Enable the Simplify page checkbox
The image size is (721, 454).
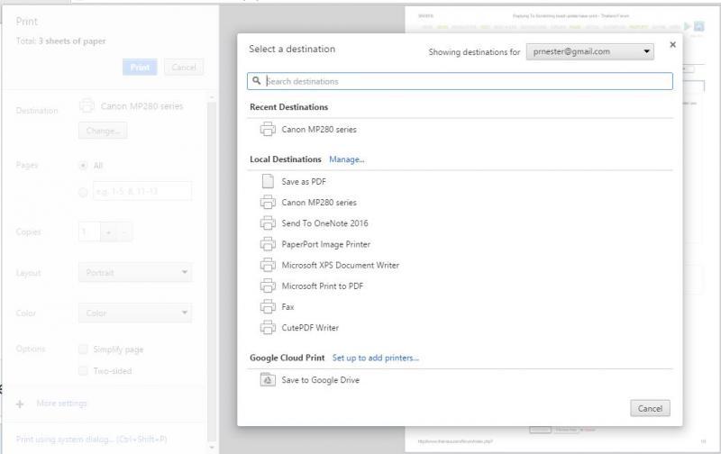(83, 350)
